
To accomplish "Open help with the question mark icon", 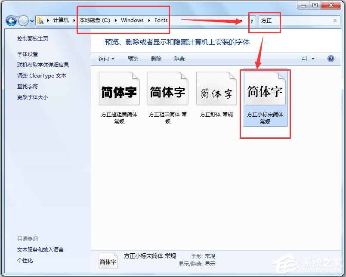I will coord(331,59).
